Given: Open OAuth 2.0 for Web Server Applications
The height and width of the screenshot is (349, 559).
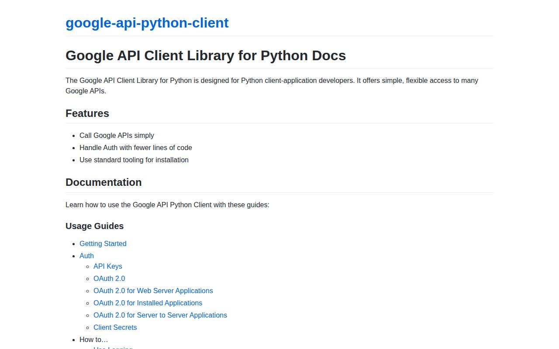Looking at the screenshot, I should 153,291.
